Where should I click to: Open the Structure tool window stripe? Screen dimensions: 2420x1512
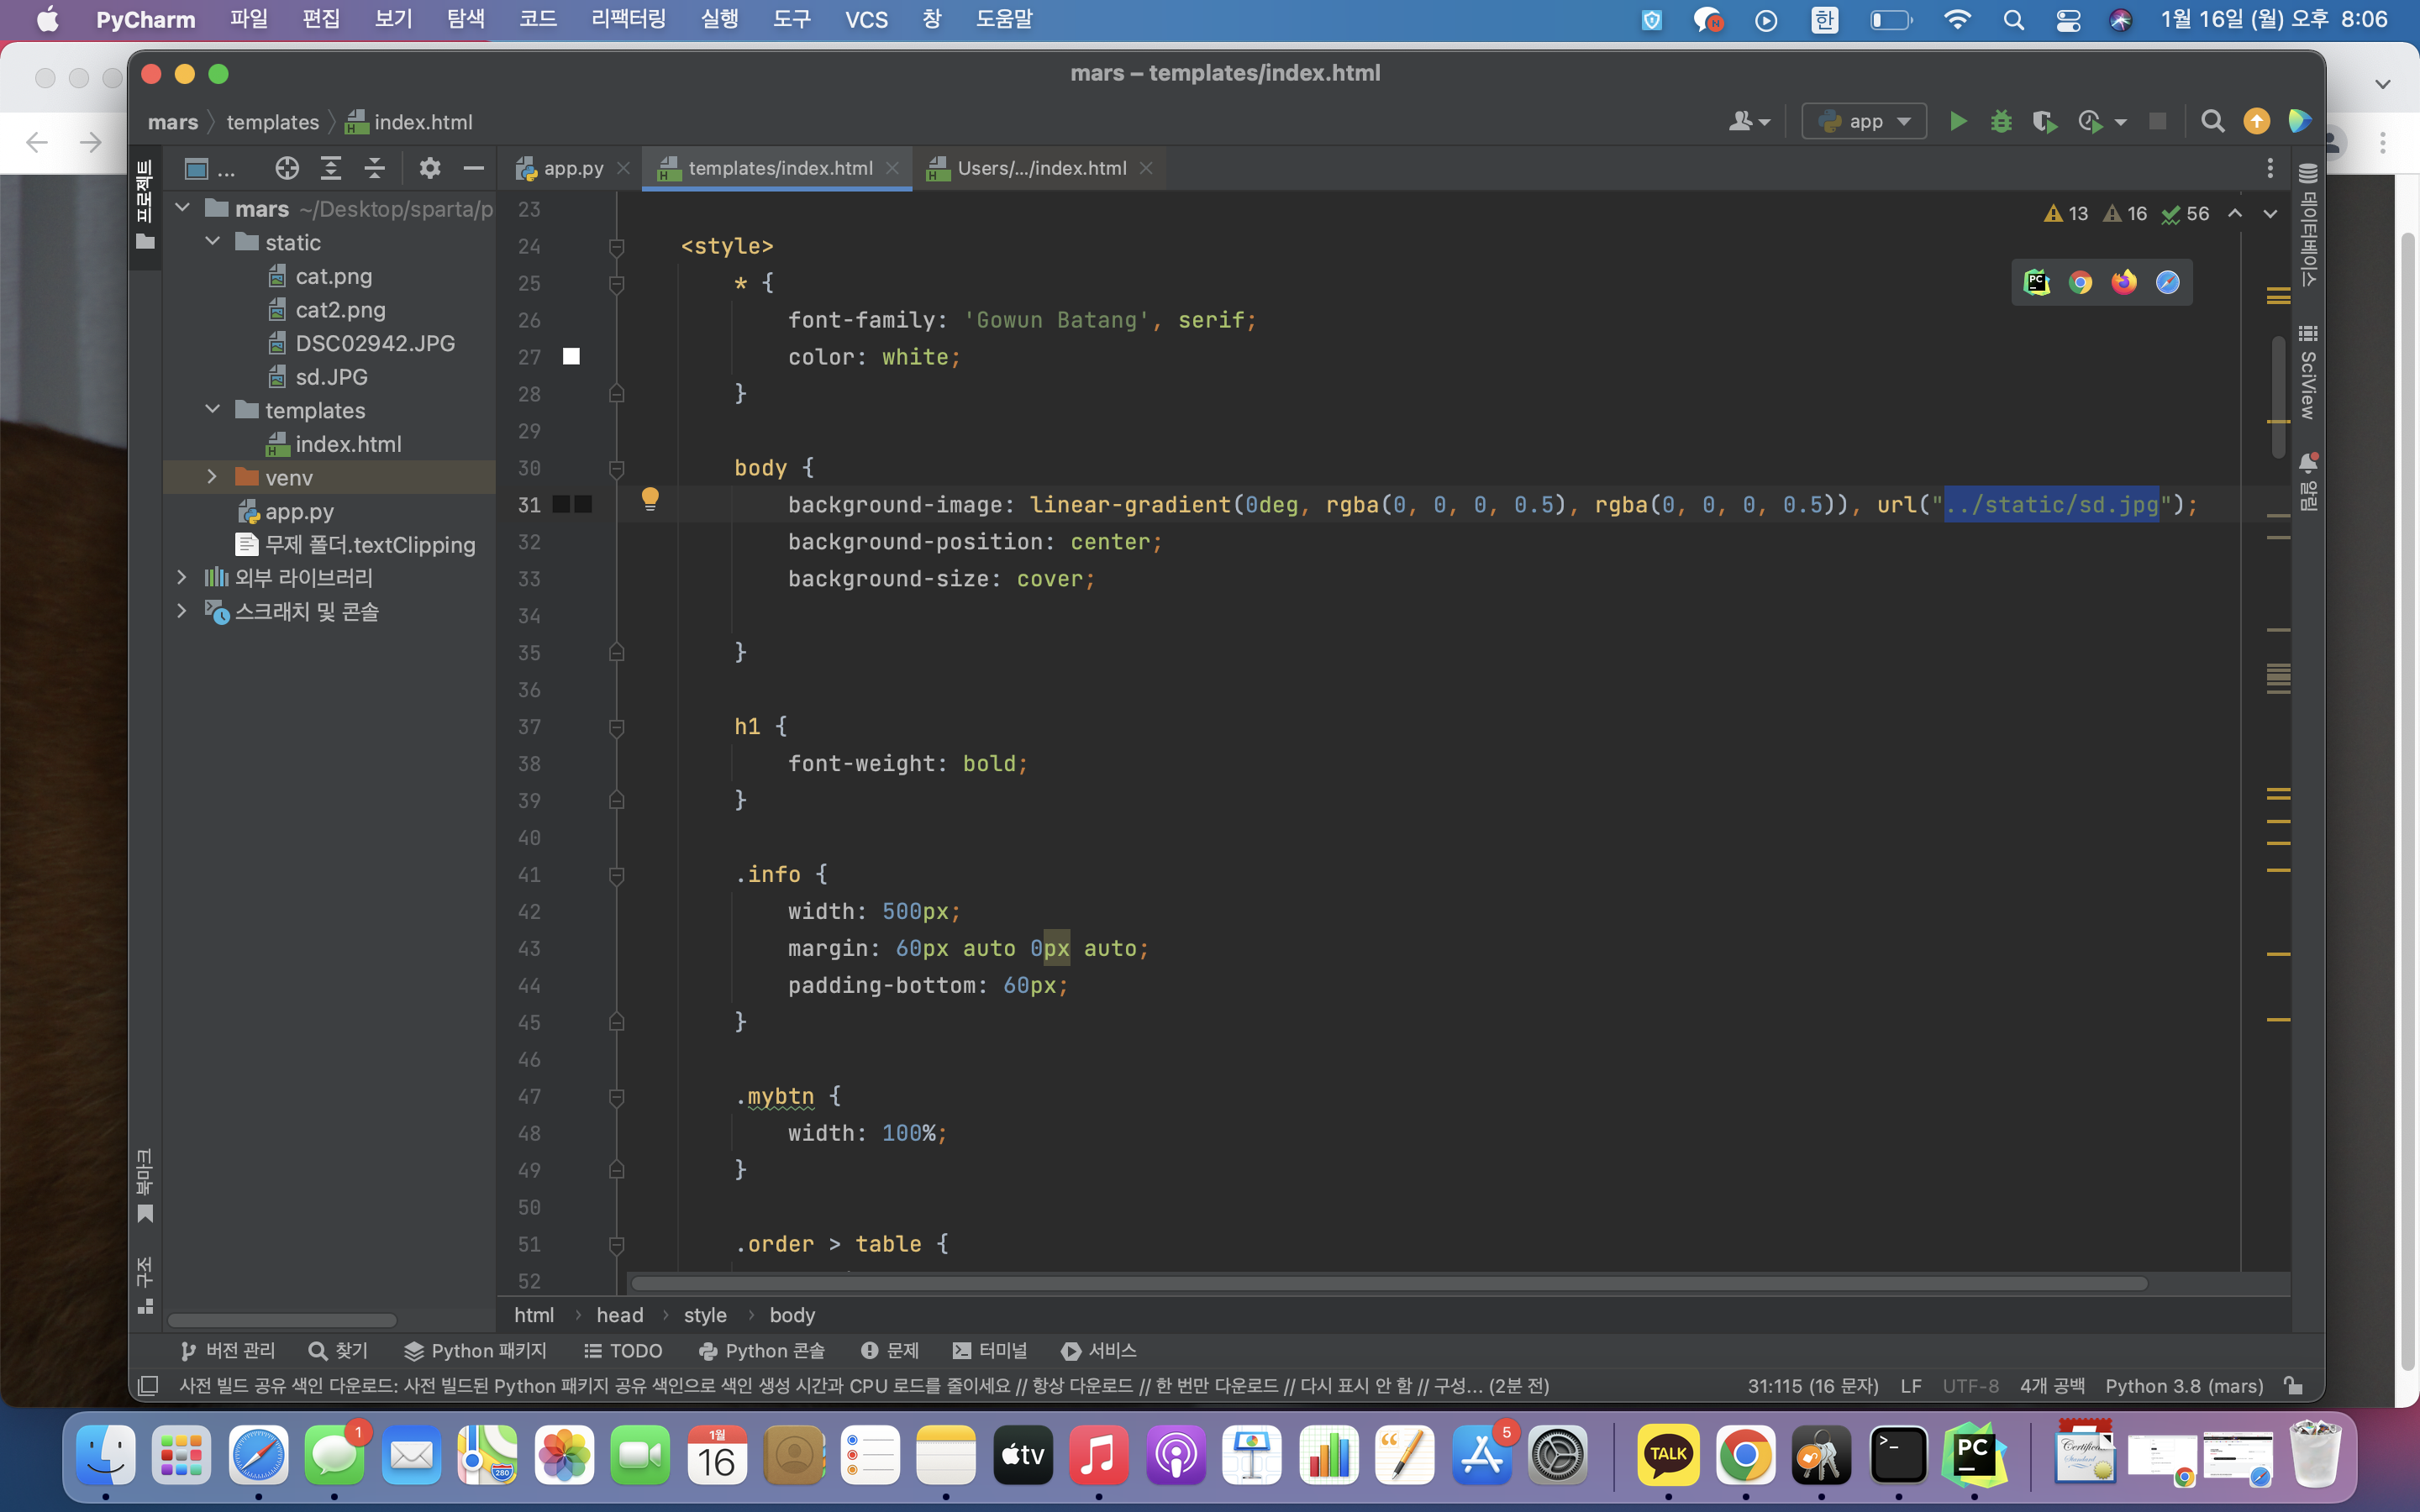pos(145,1285)
